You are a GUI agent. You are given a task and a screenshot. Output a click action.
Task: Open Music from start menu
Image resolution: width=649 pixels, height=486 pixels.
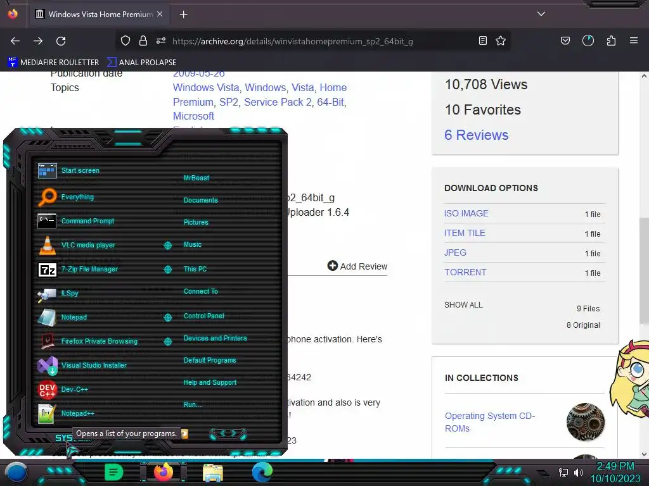[193, 245]
